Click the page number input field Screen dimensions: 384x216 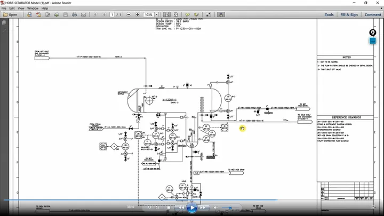click(x=112, y=15)
